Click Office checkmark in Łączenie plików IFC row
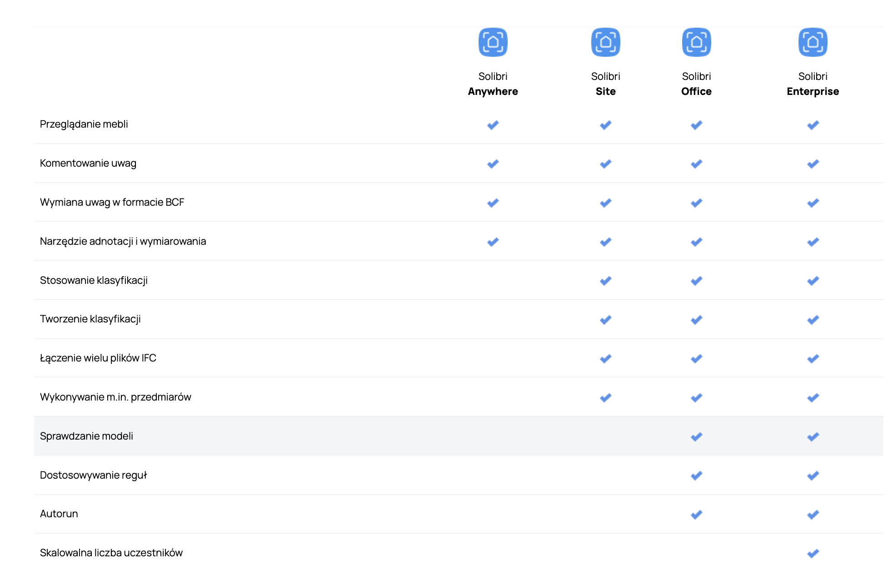The height and width of the screenshot is (584, 888). [696, 359]
